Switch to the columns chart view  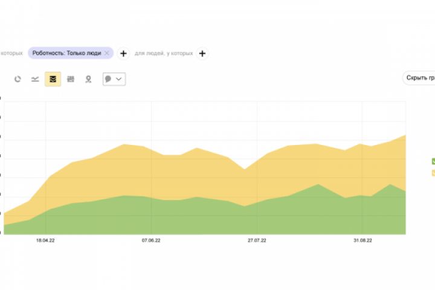[71, 79]
